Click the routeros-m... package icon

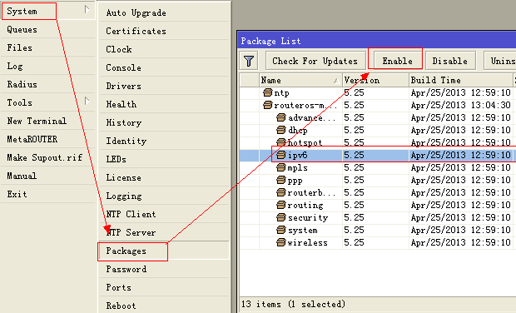pos(268,105)
